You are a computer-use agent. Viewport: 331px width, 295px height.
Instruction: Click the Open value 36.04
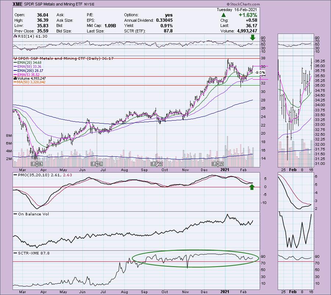coord(42,15)
